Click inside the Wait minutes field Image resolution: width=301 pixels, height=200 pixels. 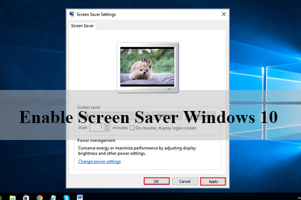click(x=96, y=128)
